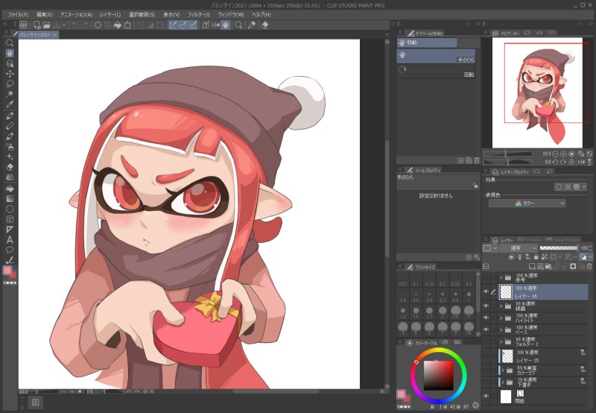Select the Gradient tool in toolbox
Viewport: 596px width, 413px height.
point(10,198)
